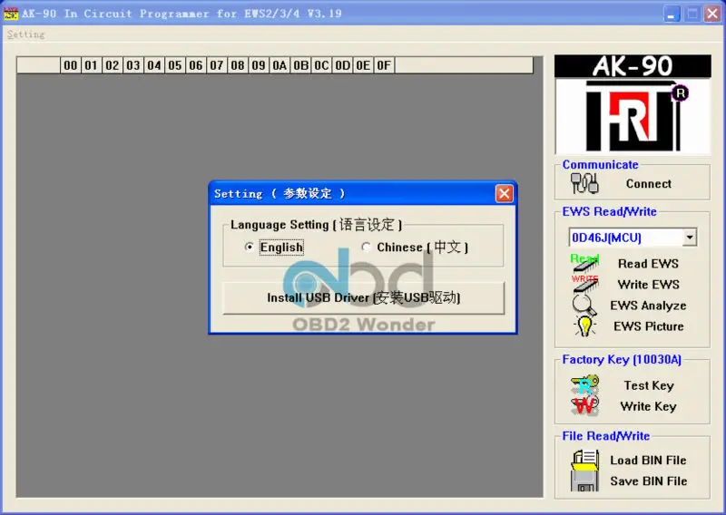This screenshot has width=726, height=515.
Task: Click the Language Setting group label
Action: coord(316,225)
